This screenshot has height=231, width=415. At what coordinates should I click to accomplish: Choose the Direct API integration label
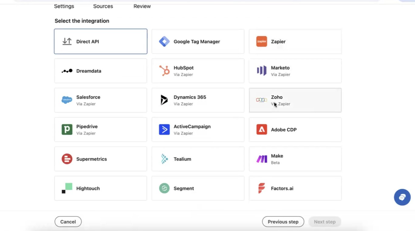[x=87, y=42]
